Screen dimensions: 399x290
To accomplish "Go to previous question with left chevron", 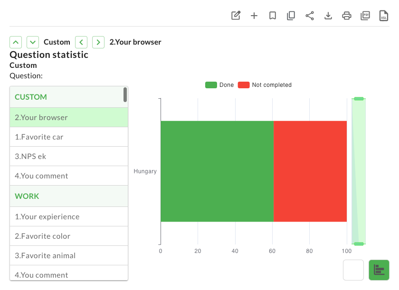I will (x=81, y=42).
